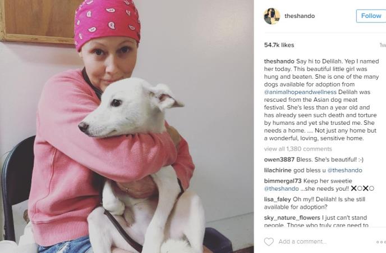Viewport: 386px width, 253px height.
Task: Open bimmergal73 commenter profile
Action: (x=283, y=181)
